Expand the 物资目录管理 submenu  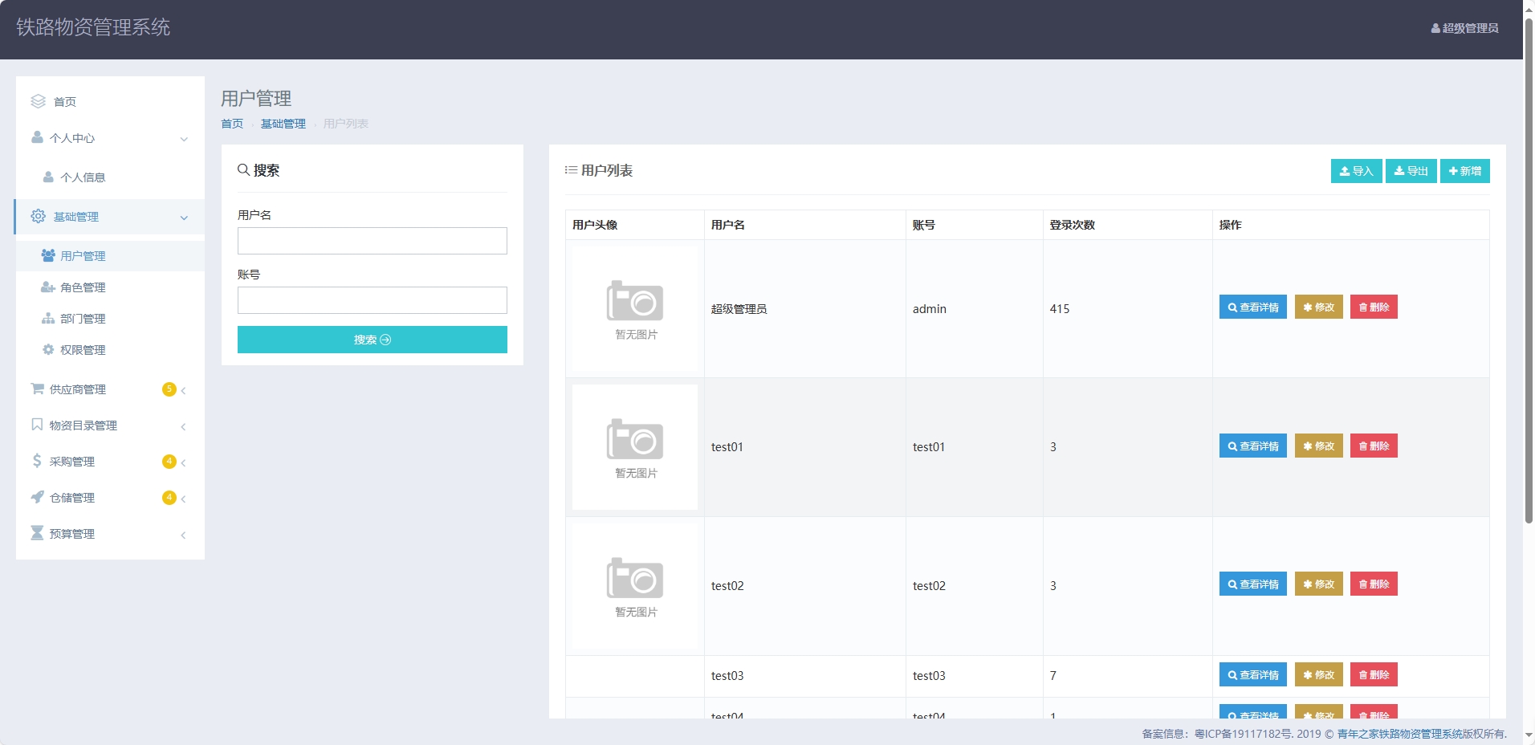coord(184,426)
